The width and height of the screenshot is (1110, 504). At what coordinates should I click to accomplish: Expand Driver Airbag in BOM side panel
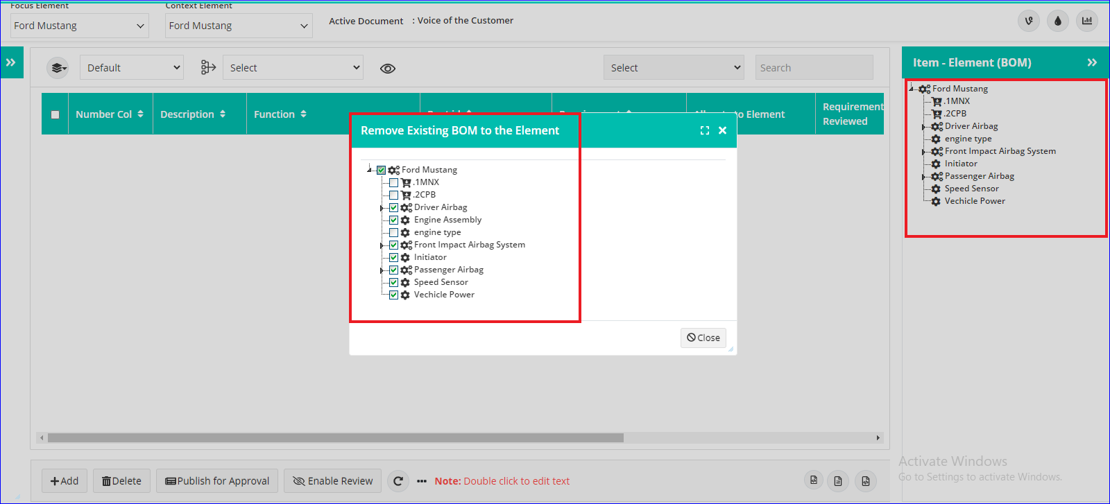tap(923, 127)
